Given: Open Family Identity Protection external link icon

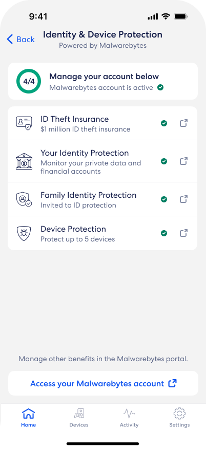Looking at the screenshot, I should [x=183, y=199].
